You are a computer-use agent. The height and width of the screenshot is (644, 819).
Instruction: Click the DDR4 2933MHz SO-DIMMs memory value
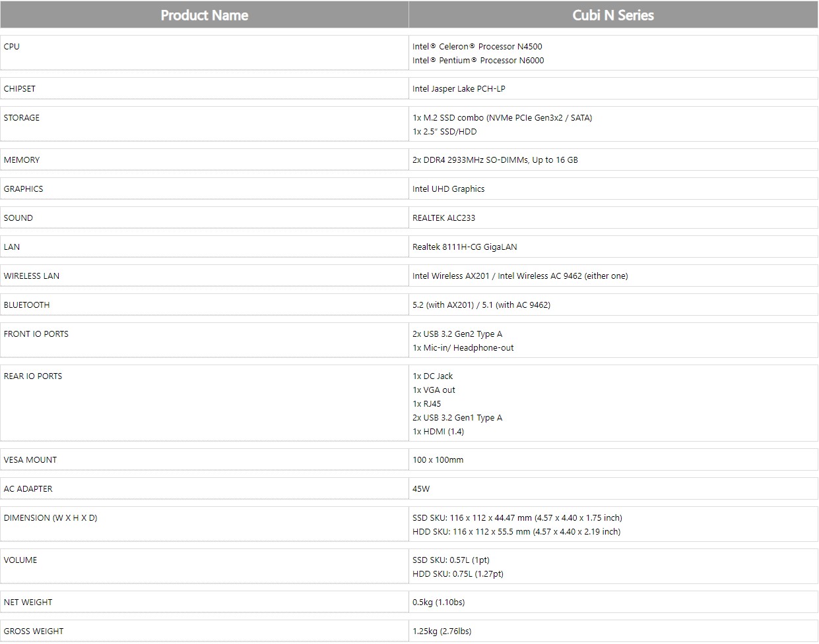pyautogui.click(x=495, y=160)
